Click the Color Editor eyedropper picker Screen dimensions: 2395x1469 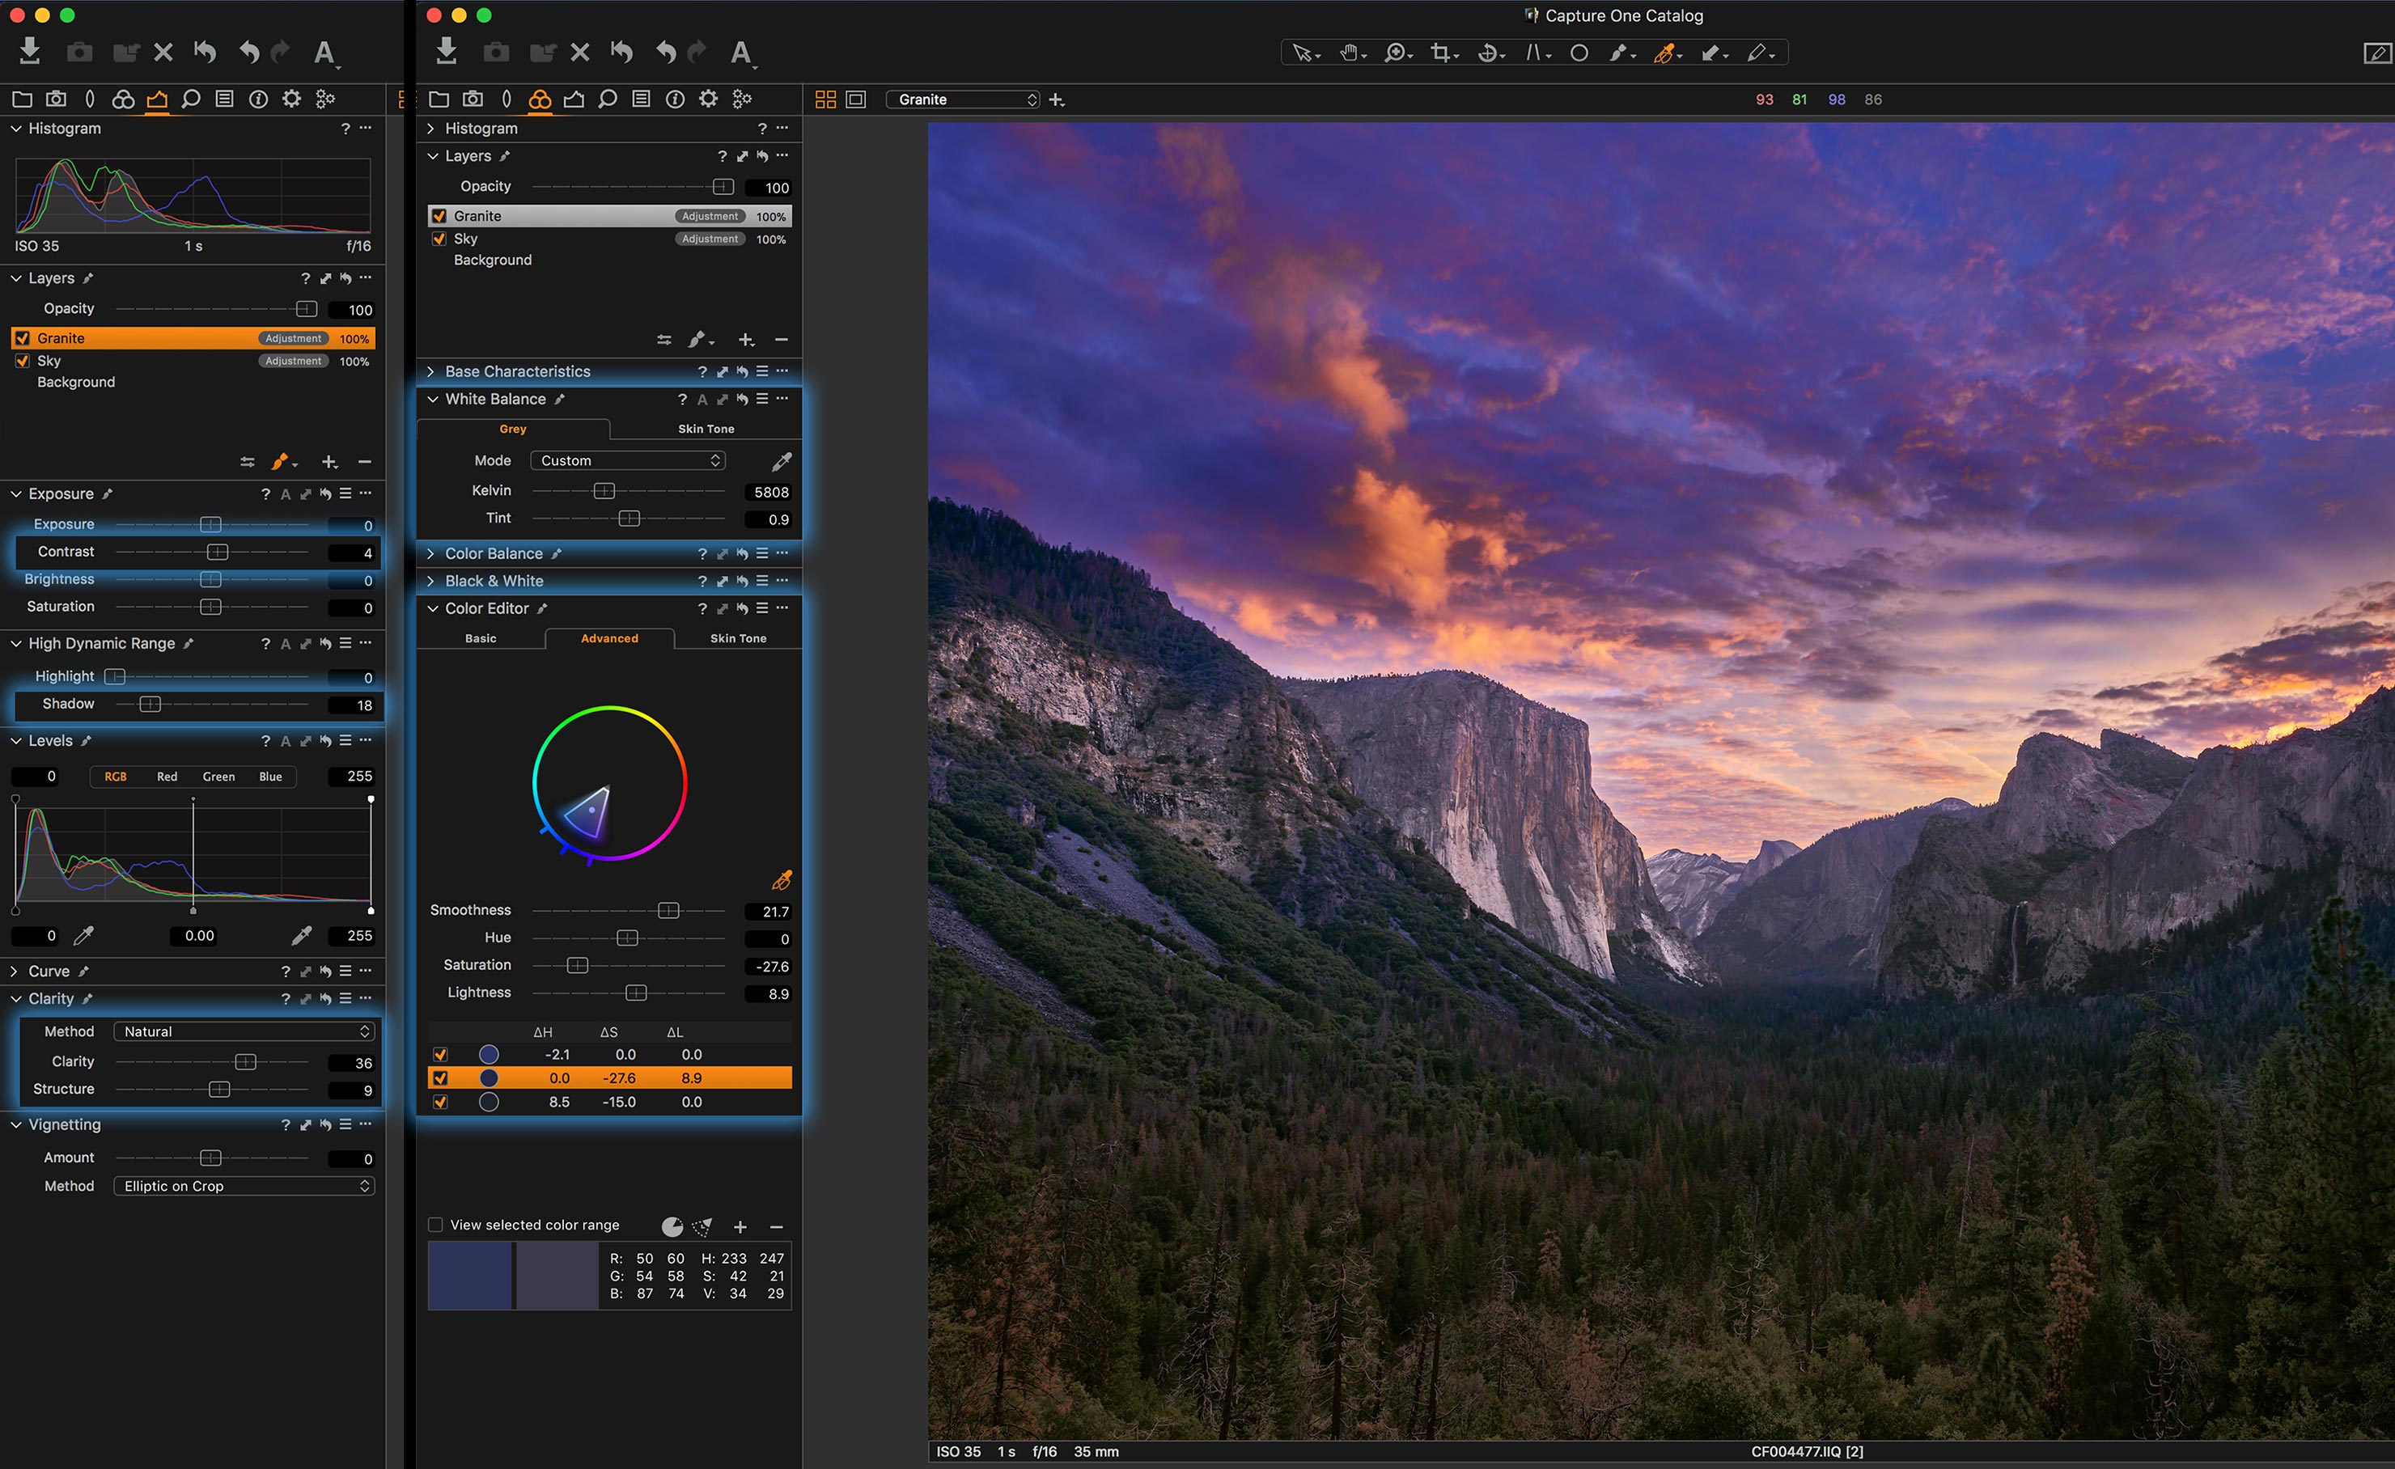(x=783, y=879)
